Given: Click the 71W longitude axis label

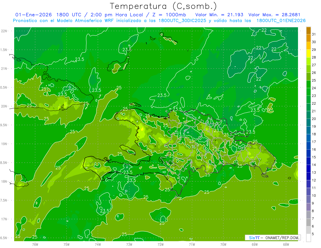Looking at the screenshot, I should [x=192, y=244].
